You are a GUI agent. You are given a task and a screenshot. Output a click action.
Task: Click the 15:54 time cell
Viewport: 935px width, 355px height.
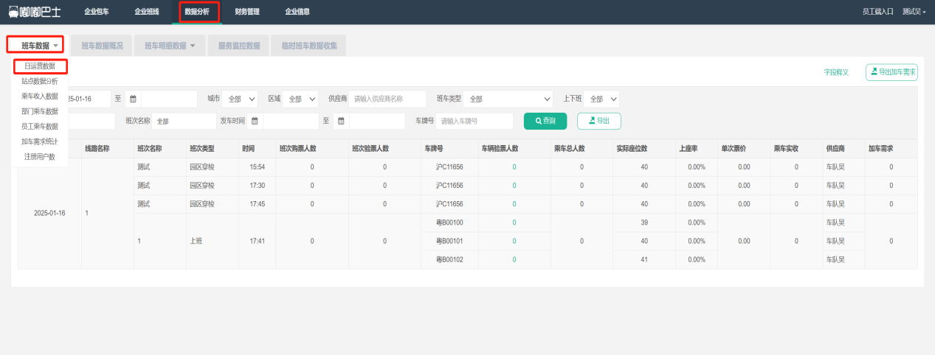257,167
